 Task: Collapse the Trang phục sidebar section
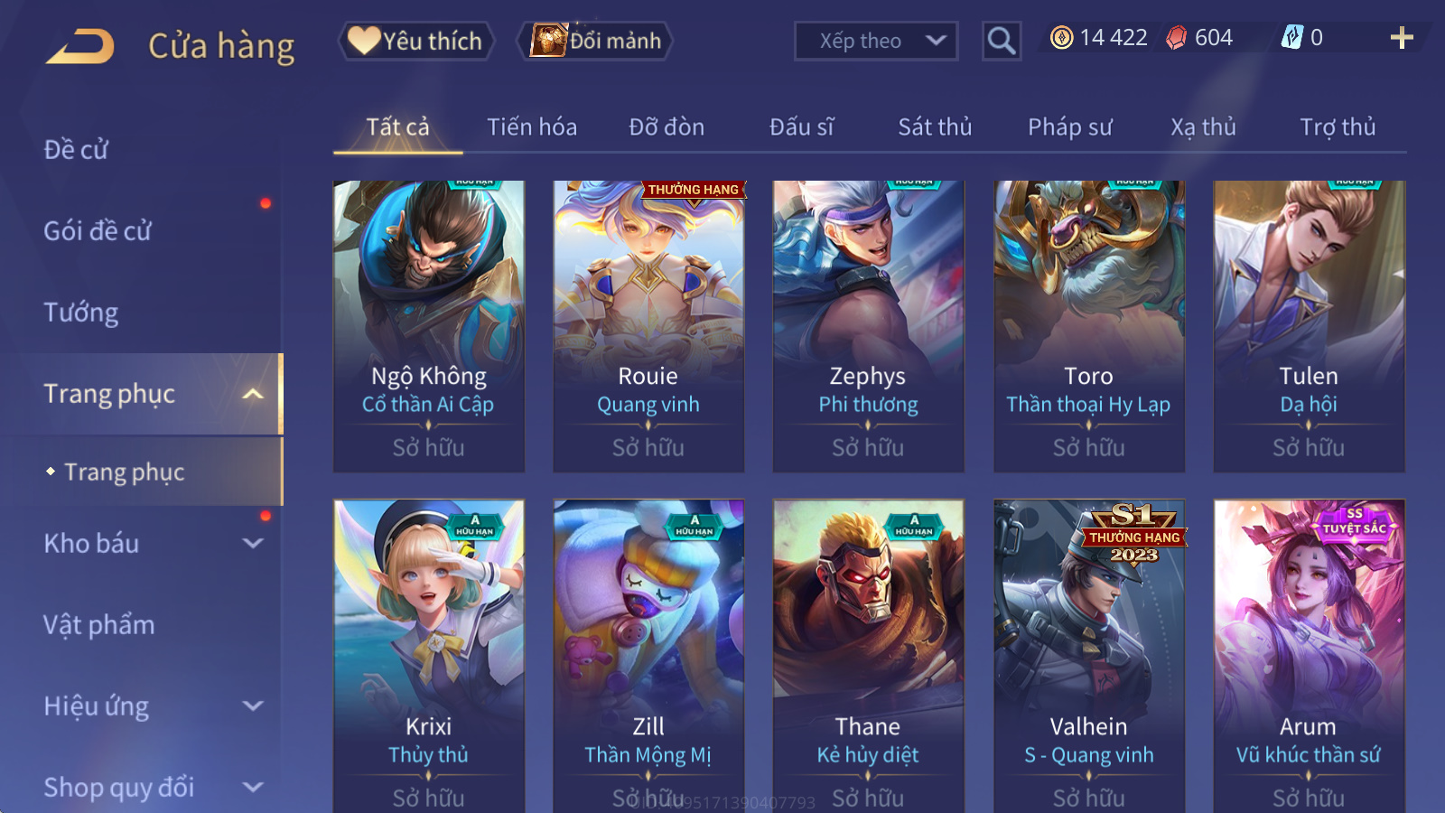[253, 394]
